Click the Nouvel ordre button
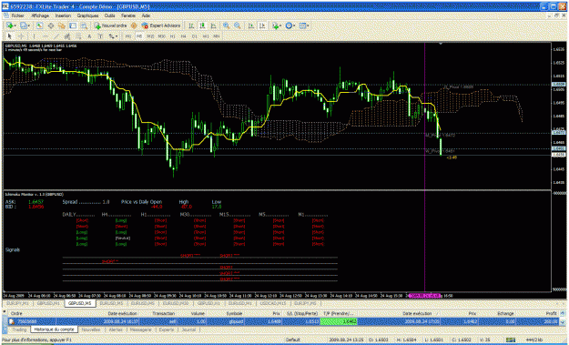The width and height of the screenshot is (569, 345). (110, 25)
